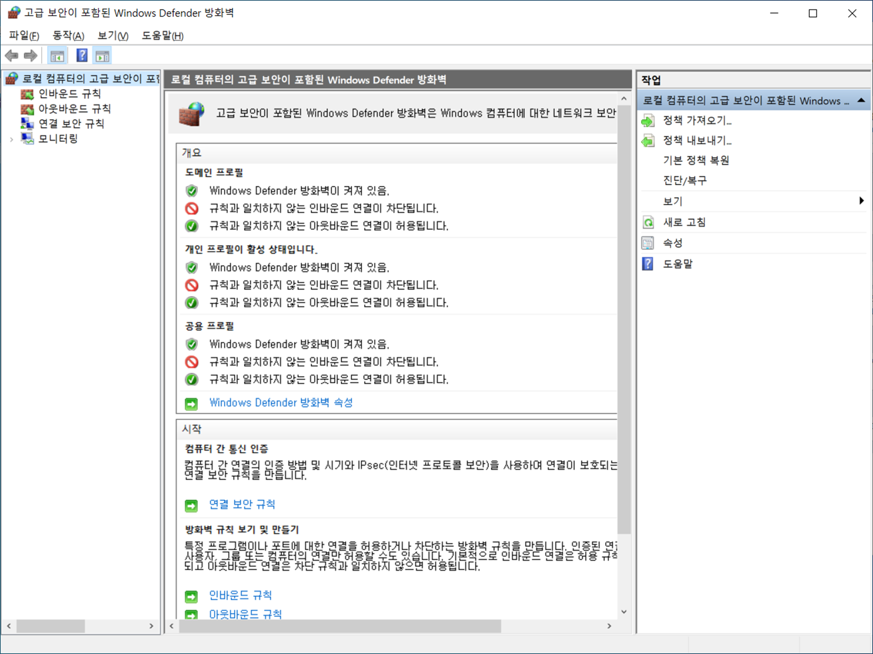Click the Help icon in the toolbar

coord(81,55)
